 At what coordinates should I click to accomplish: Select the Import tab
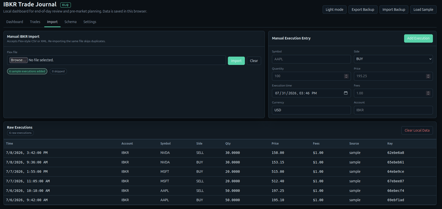tap(52, 22)
